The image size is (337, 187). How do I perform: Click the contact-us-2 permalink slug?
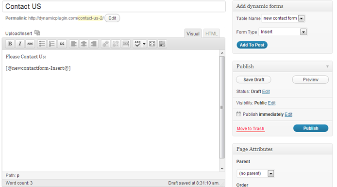pos(90,18)
